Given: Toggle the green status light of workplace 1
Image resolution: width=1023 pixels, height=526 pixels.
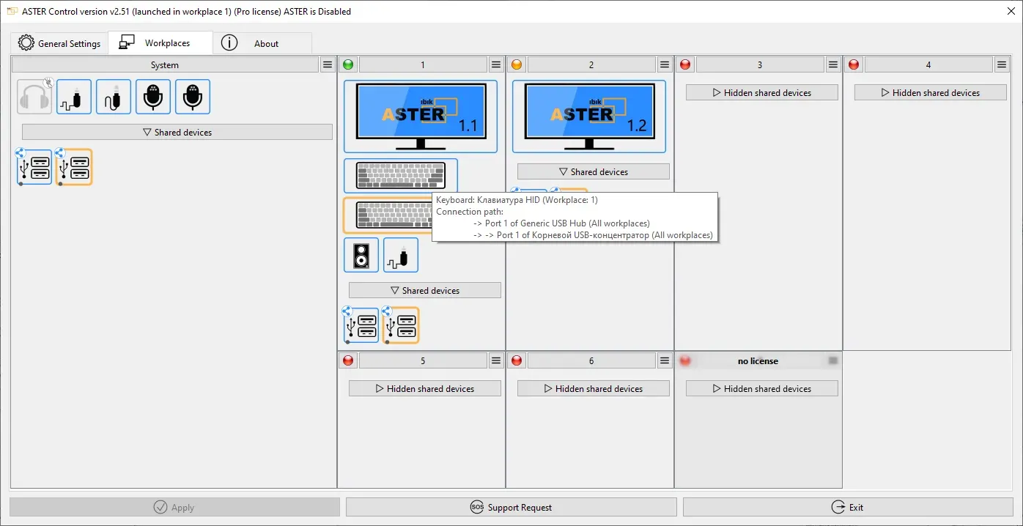Looking at the screenshot, I should pos(348,65).
